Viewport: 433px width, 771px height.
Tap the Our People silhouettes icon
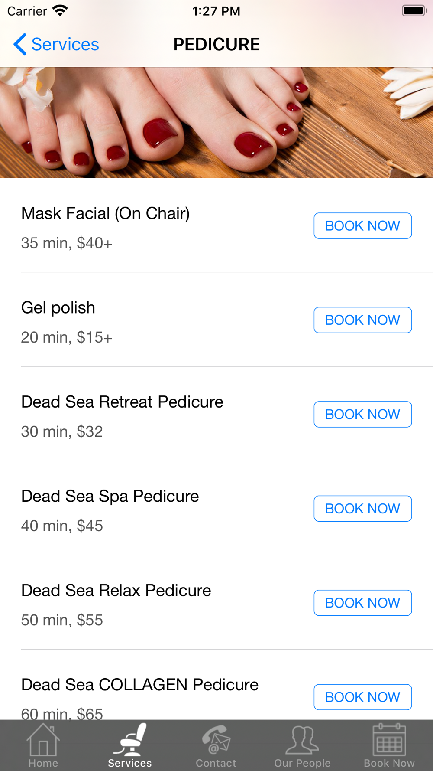point(302,740)
